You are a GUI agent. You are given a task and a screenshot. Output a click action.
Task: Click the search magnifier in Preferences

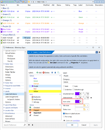pos(25,125)
